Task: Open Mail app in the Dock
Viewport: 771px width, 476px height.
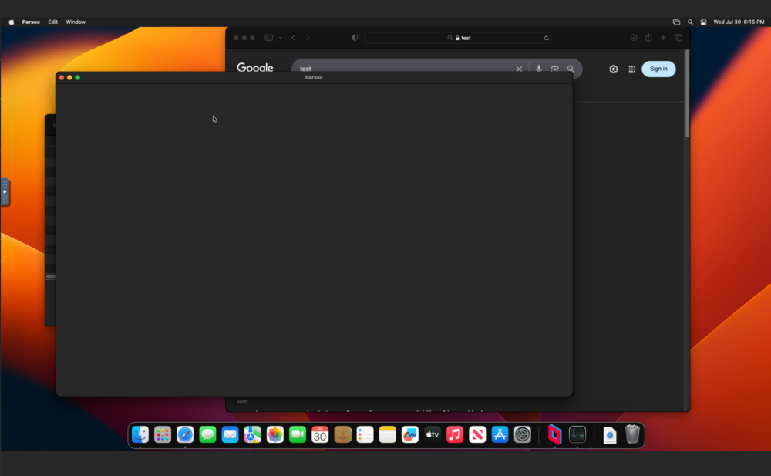Action: click(x=230, y=434)
